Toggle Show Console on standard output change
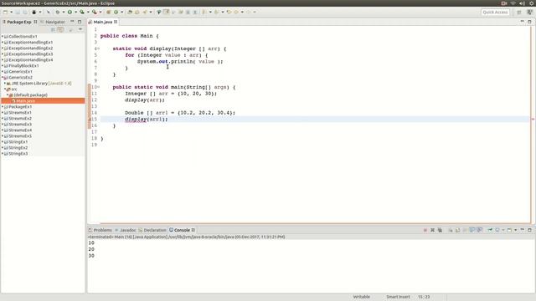Viewport: 536px width, 301px height. (x=472, y=230)
